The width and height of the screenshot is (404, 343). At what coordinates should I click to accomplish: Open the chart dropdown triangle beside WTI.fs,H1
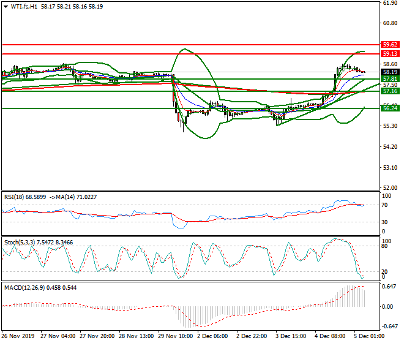[6, 7]
